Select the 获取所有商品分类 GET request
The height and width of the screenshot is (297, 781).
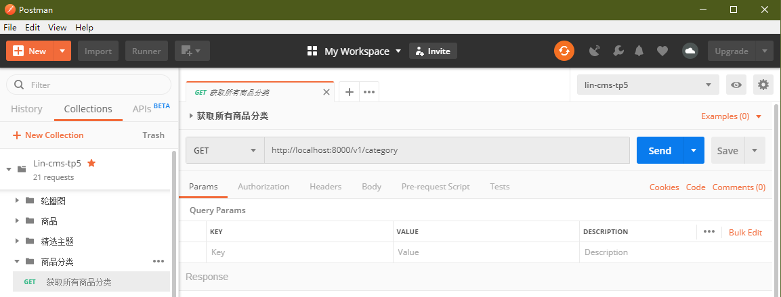(x=79, y=282)
